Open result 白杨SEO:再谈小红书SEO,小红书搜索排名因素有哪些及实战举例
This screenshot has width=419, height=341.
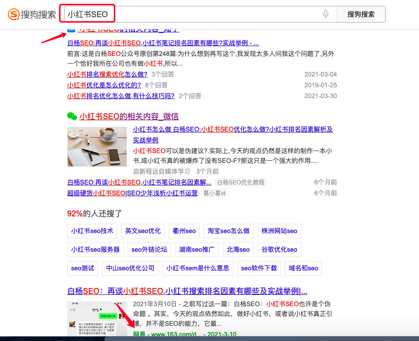187,291
